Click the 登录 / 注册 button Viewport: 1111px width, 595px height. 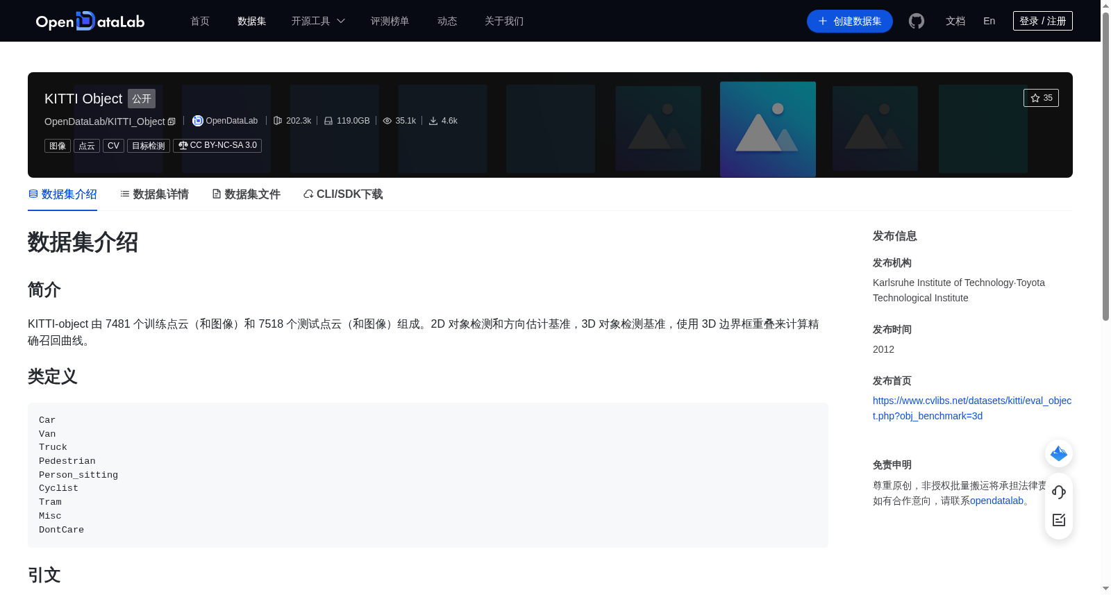tap(1043, 21)
